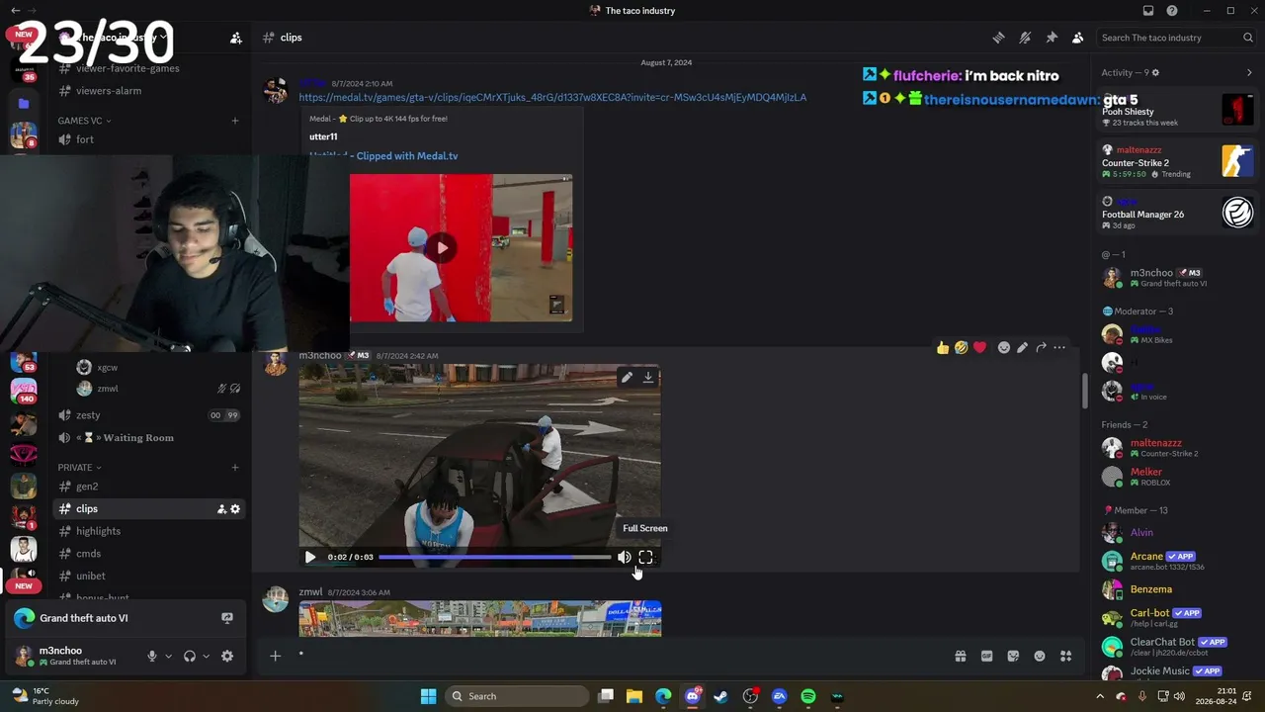Open the attachment plus button

[x=276, y=656]
